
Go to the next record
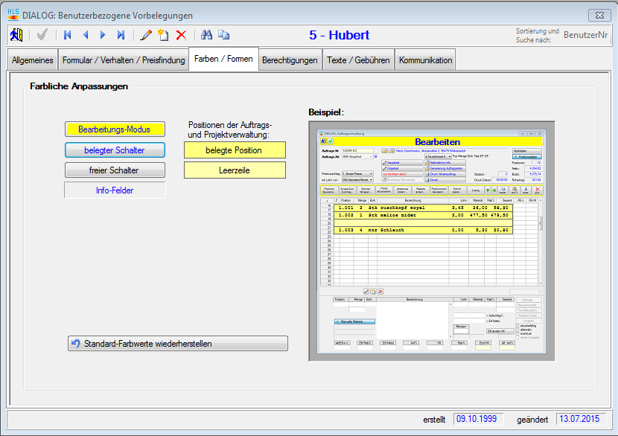pos(103,35)
